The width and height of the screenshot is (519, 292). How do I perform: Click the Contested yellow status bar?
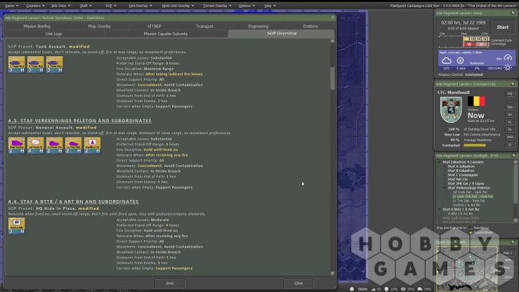click(474, 145)
